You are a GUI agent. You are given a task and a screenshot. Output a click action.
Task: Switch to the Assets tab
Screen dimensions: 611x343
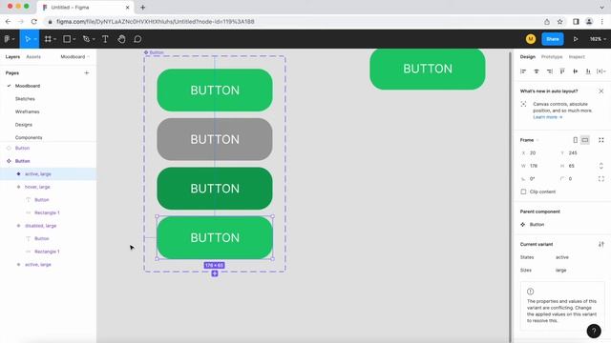(33, 57)
